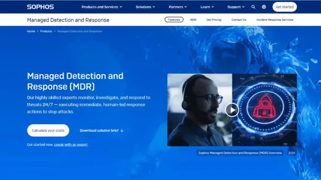Open Incident Response Services tab
This screenshot has height=180, width=321.
(275, 20)
